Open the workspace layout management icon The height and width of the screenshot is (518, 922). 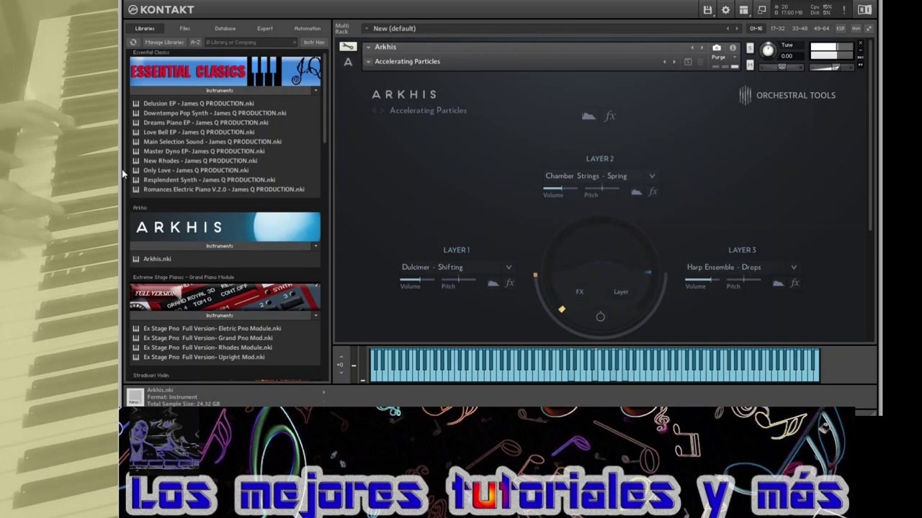pyautogui.click(x=743, y=10)
